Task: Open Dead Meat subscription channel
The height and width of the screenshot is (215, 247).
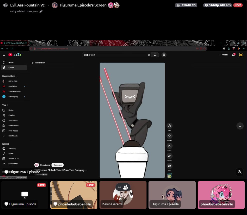Action: (x=14, y=87)
